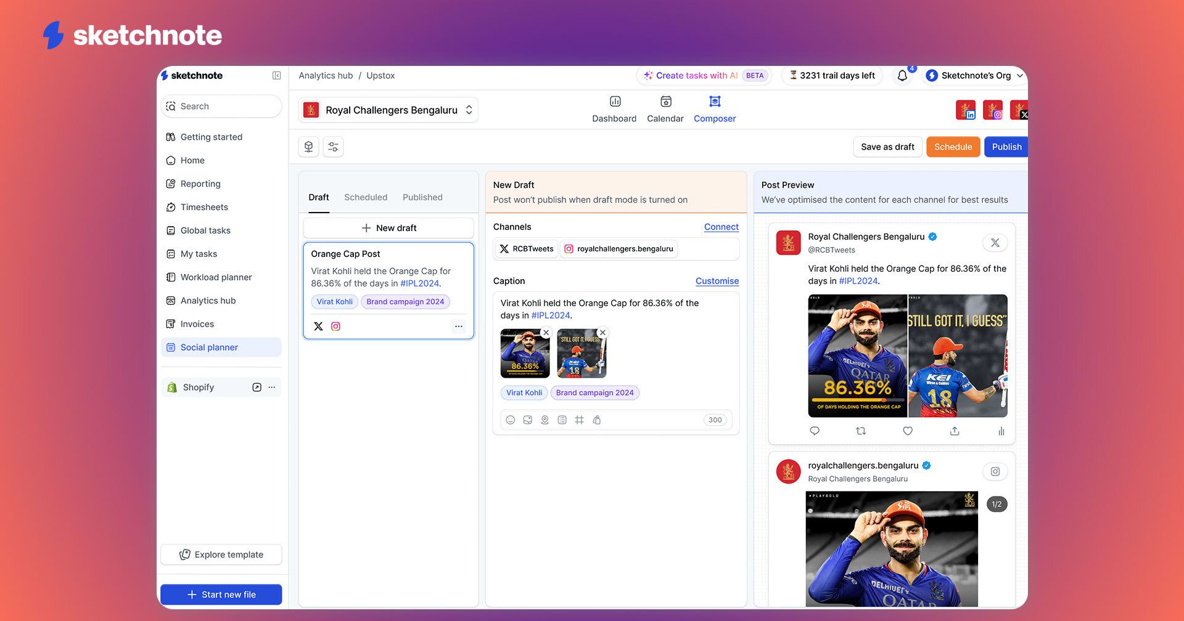The image size is (1184, 621).
Task: Create a New draft
Action: [388, 228]
